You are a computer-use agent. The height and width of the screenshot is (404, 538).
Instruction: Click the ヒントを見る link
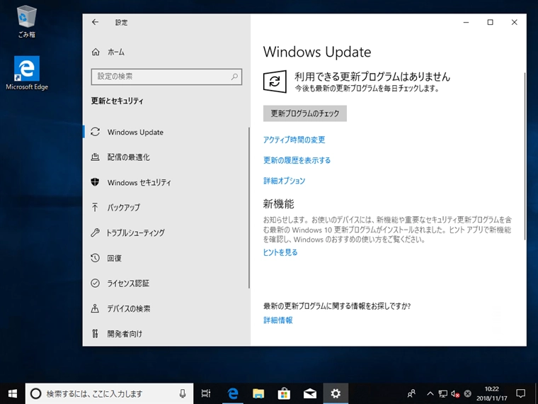280,252
